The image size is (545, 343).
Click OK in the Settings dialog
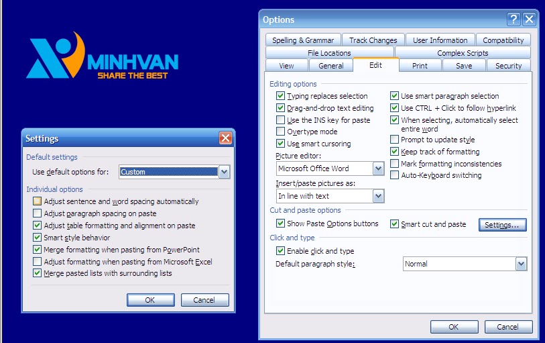(151, 300)
